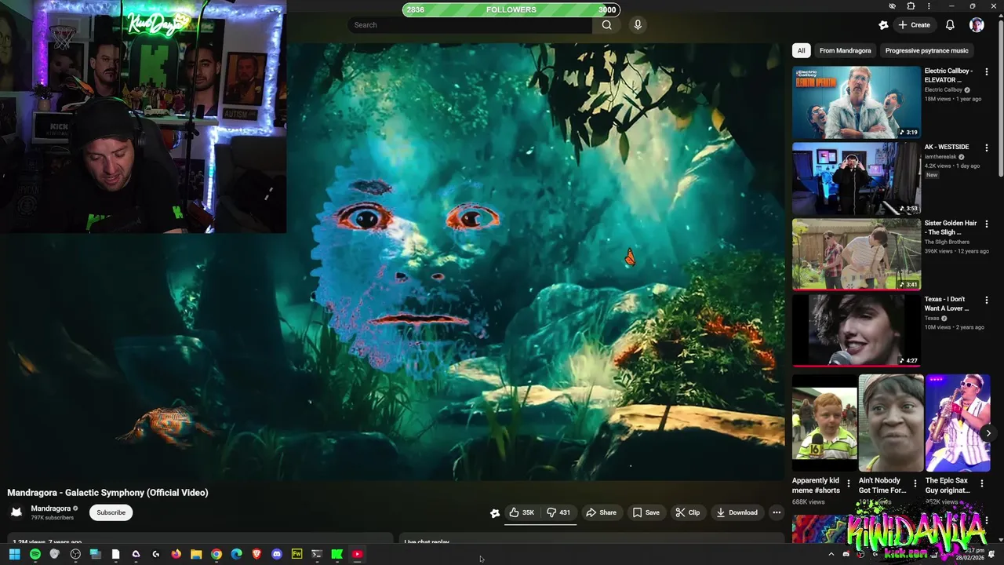1004x565 pixels.
Task: Open options for Texas video
Action: (987, 300)
